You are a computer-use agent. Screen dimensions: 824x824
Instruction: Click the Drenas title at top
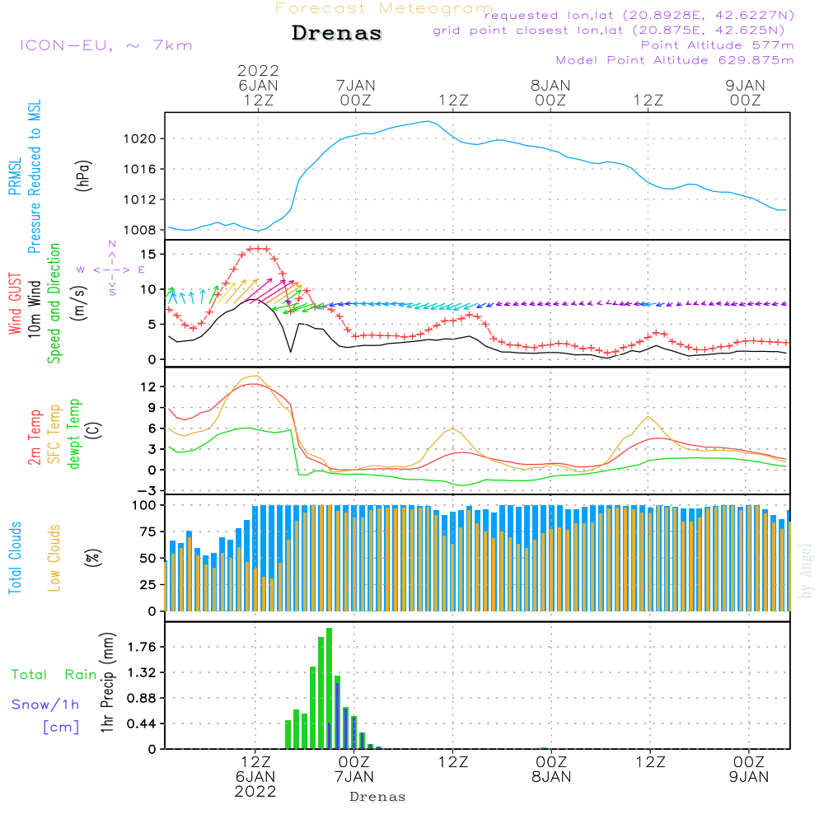click(337, 34)
